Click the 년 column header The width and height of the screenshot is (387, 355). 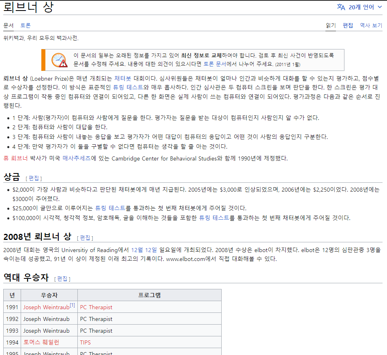(x=12, y=295)
